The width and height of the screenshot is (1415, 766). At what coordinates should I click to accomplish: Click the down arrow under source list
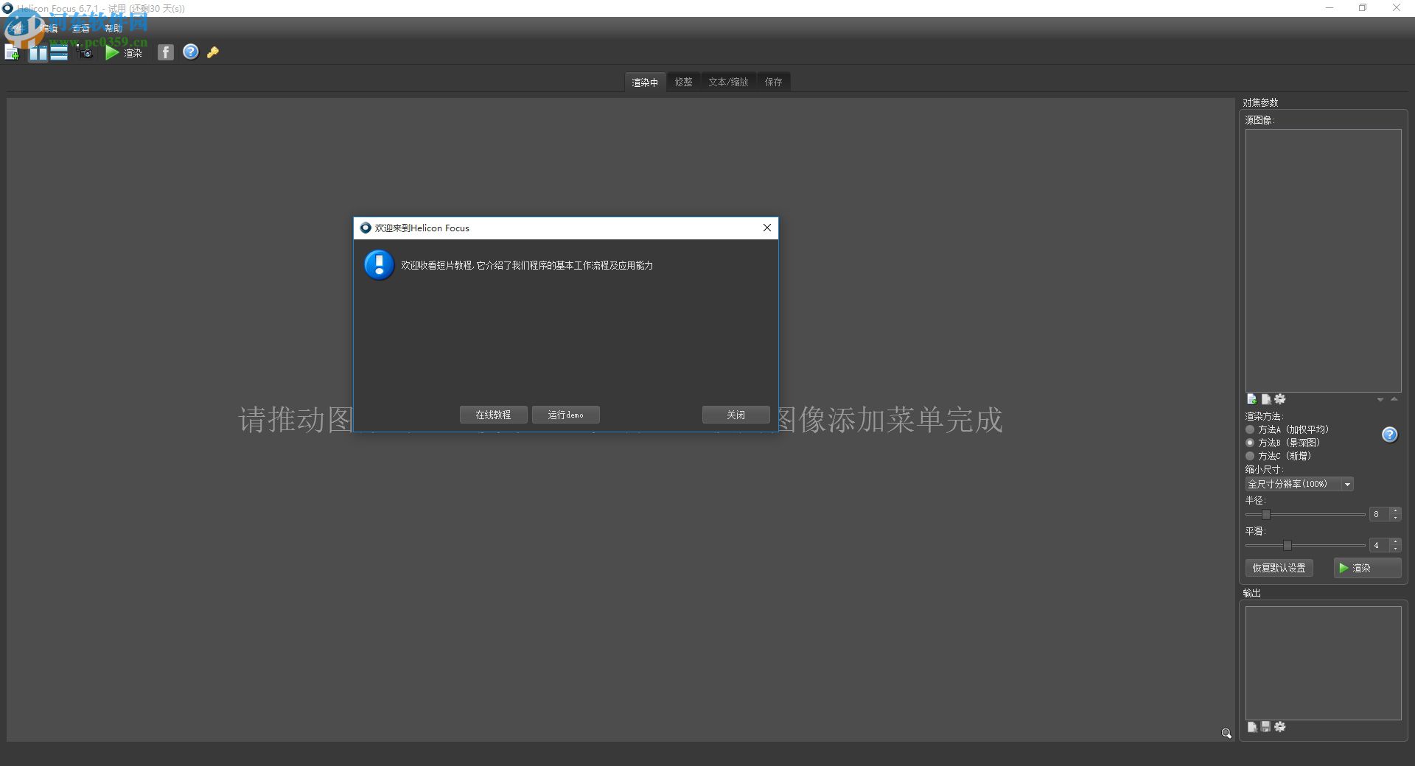click(1380, 400)
